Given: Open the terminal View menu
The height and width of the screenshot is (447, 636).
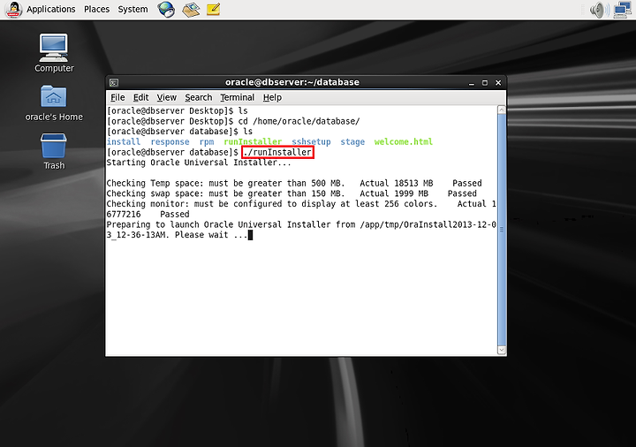Looking at the screenshot, I should (x=167, y=97).
